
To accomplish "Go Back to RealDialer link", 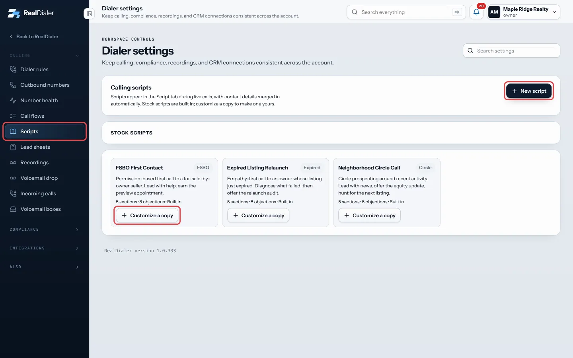I will [x=34, y=36].
